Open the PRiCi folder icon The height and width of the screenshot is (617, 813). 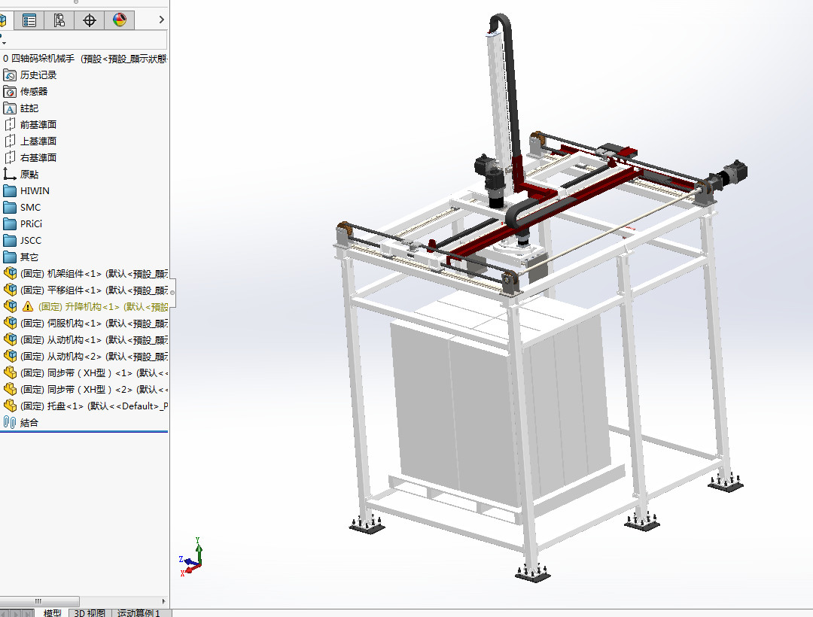coord(9,223)
